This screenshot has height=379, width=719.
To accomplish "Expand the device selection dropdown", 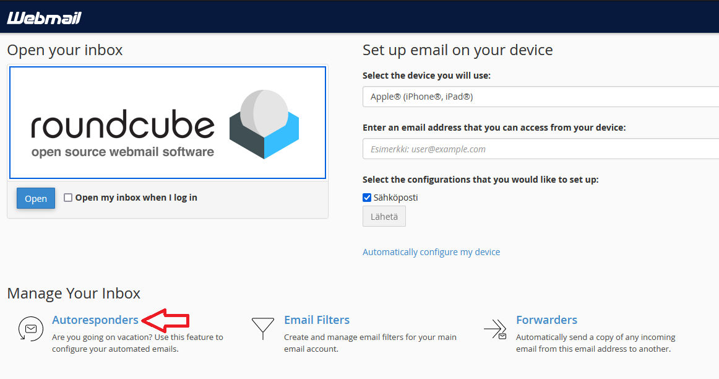I will tap(541, 97).
